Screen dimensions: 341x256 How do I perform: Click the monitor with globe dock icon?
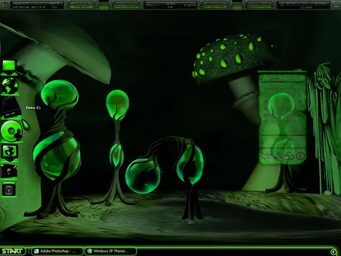[10, 152]
